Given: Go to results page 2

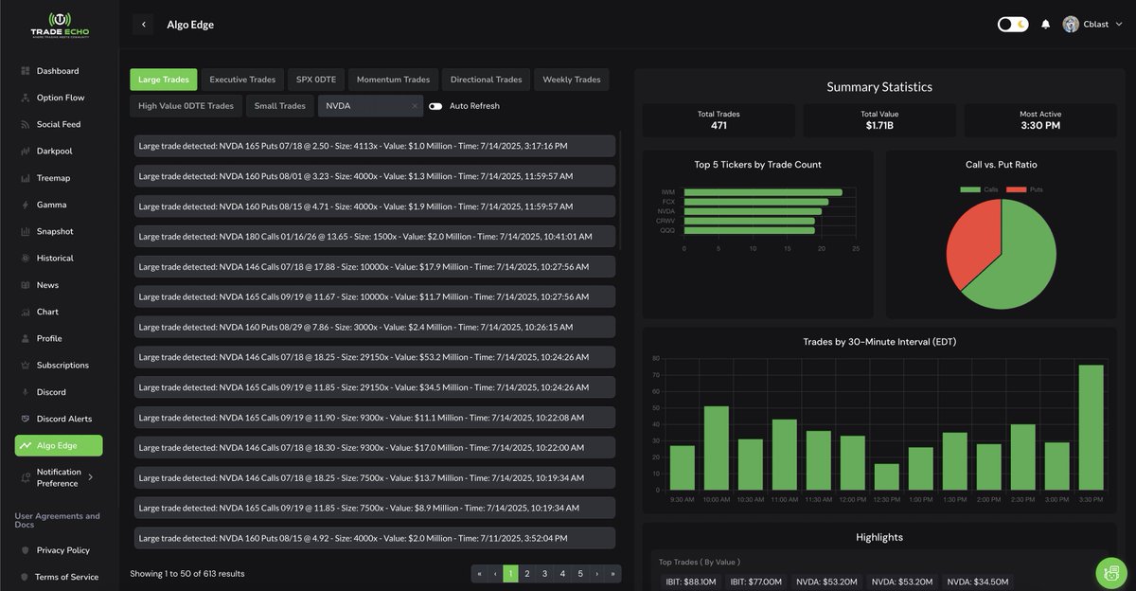Looking at the screenshot, I should point(527,573).
